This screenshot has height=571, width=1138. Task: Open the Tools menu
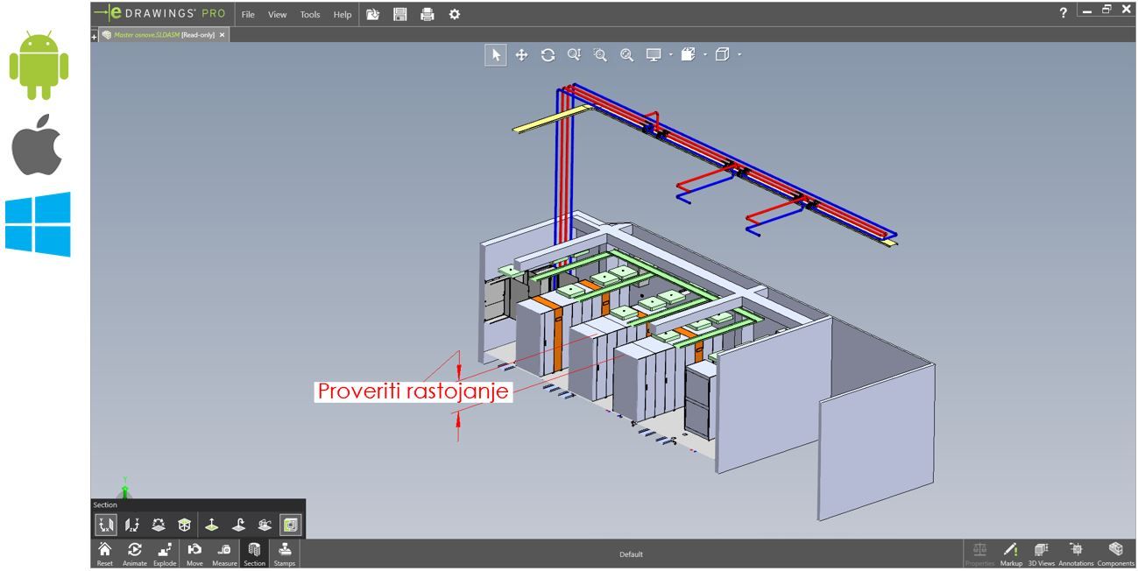point(310,15)
